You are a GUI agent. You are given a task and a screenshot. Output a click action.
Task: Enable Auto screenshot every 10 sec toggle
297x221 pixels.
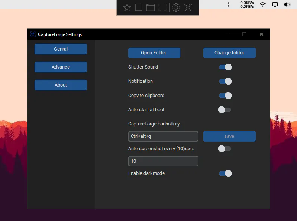click(224, 149)
